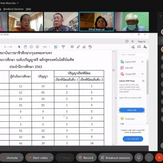Toggle the Record meeting button

point(86,158)
